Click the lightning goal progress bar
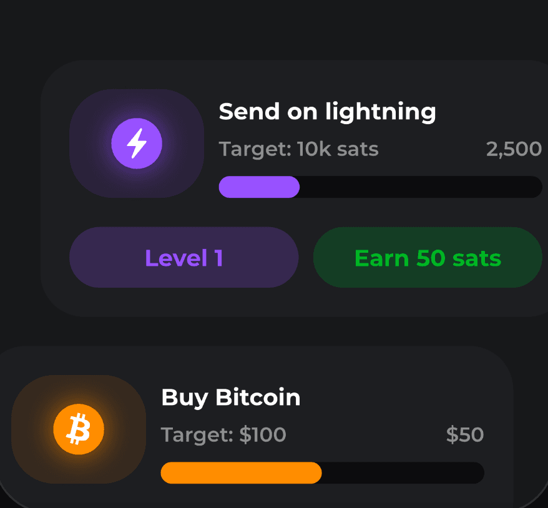Viewport: 548px width, 508px height. [380, 187]
